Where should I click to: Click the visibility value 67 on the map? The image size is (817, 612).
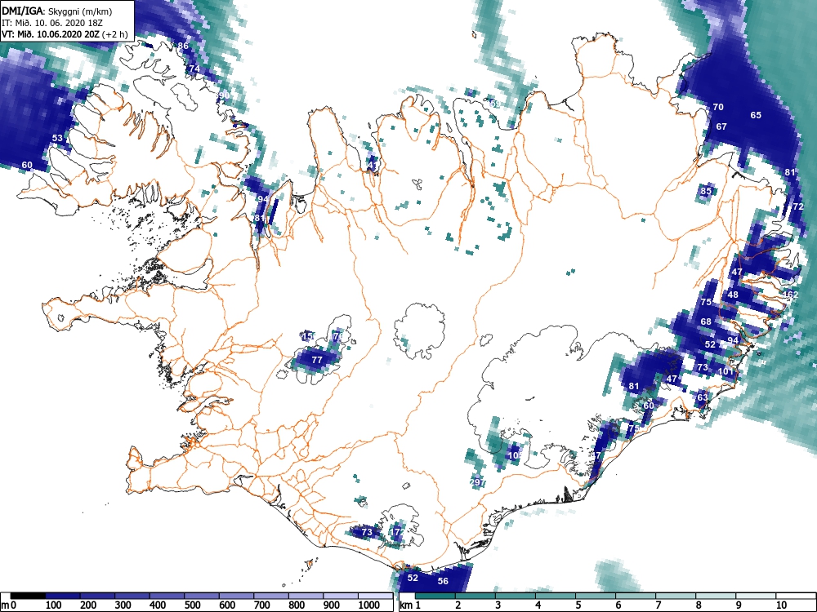click(x=721, y=126)
